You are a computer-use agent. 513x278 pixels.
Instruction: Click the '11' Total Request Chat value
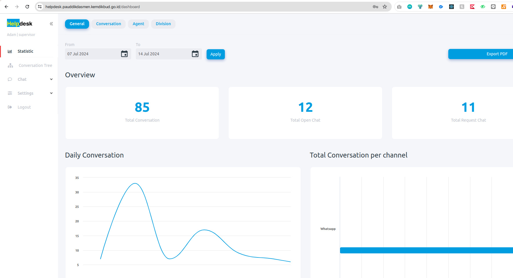click(468, 107)
